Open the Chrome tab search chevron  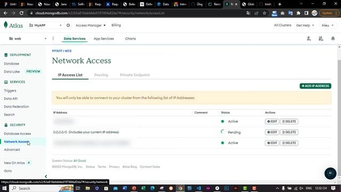[x=301, y=4]
